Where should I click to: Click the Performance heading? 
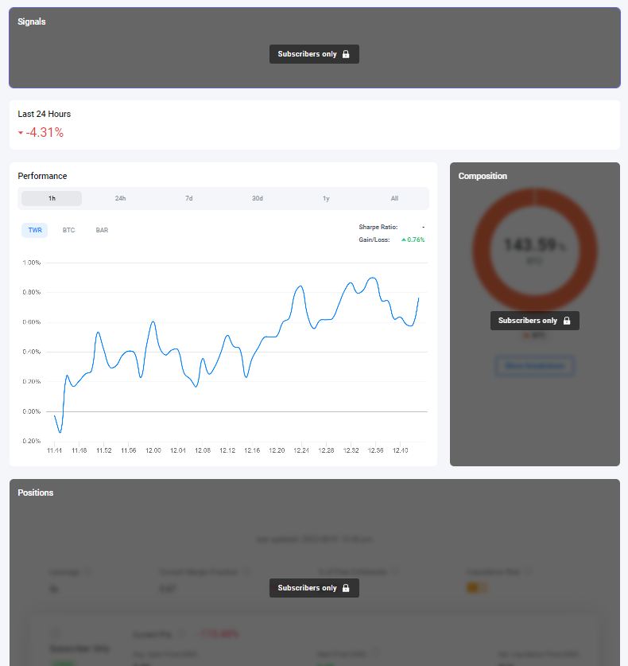(42, 176)
